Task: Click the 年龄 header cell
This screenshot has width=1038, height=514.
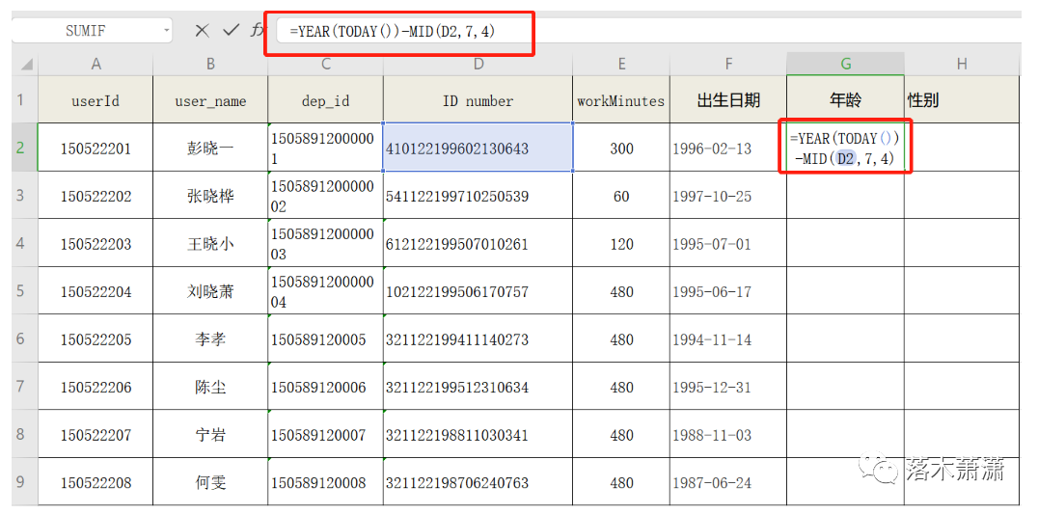Action: coord(845,100)
